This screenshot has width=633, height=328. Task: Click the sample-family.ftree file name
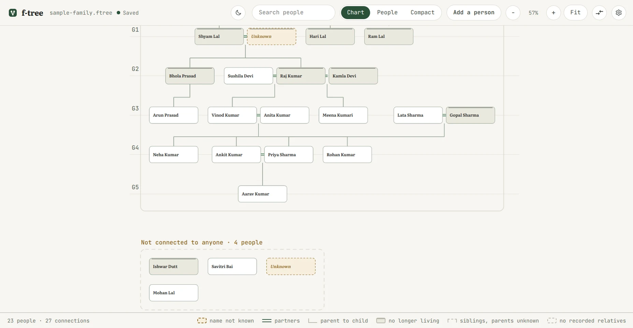click(x=81, y=13)
